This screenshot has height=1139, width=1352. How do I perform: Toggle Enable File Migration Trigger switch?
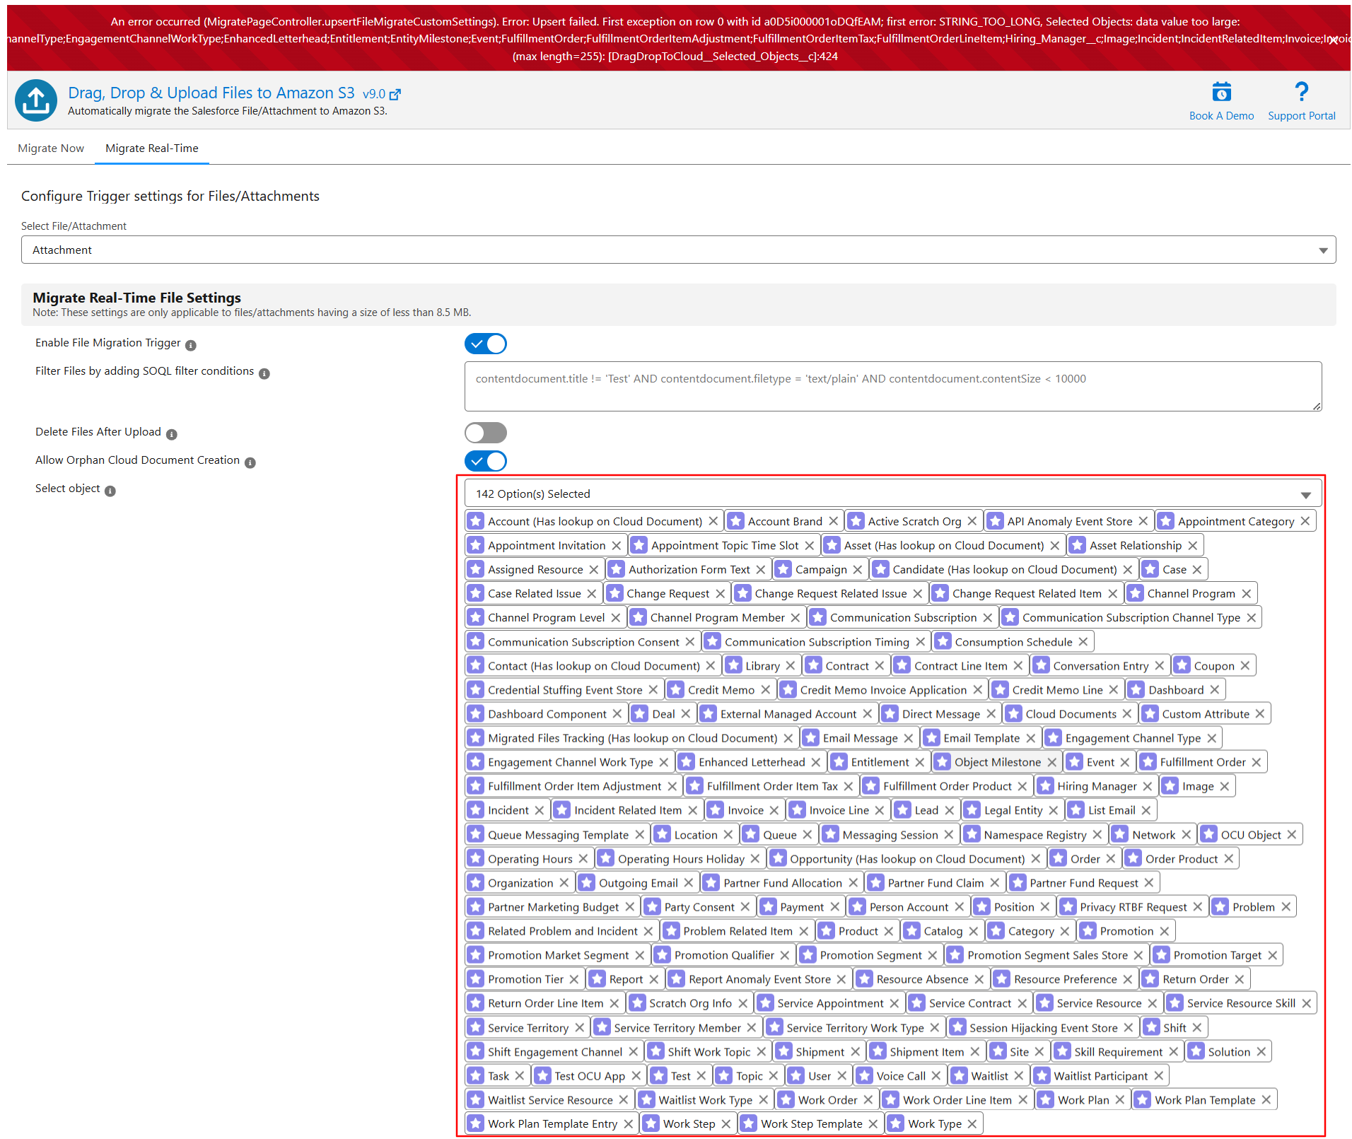(486, 344)
